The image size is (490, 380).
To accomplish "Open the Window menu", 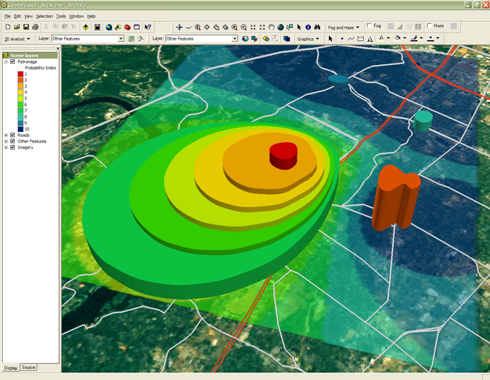I will click(x=76, y=16).
